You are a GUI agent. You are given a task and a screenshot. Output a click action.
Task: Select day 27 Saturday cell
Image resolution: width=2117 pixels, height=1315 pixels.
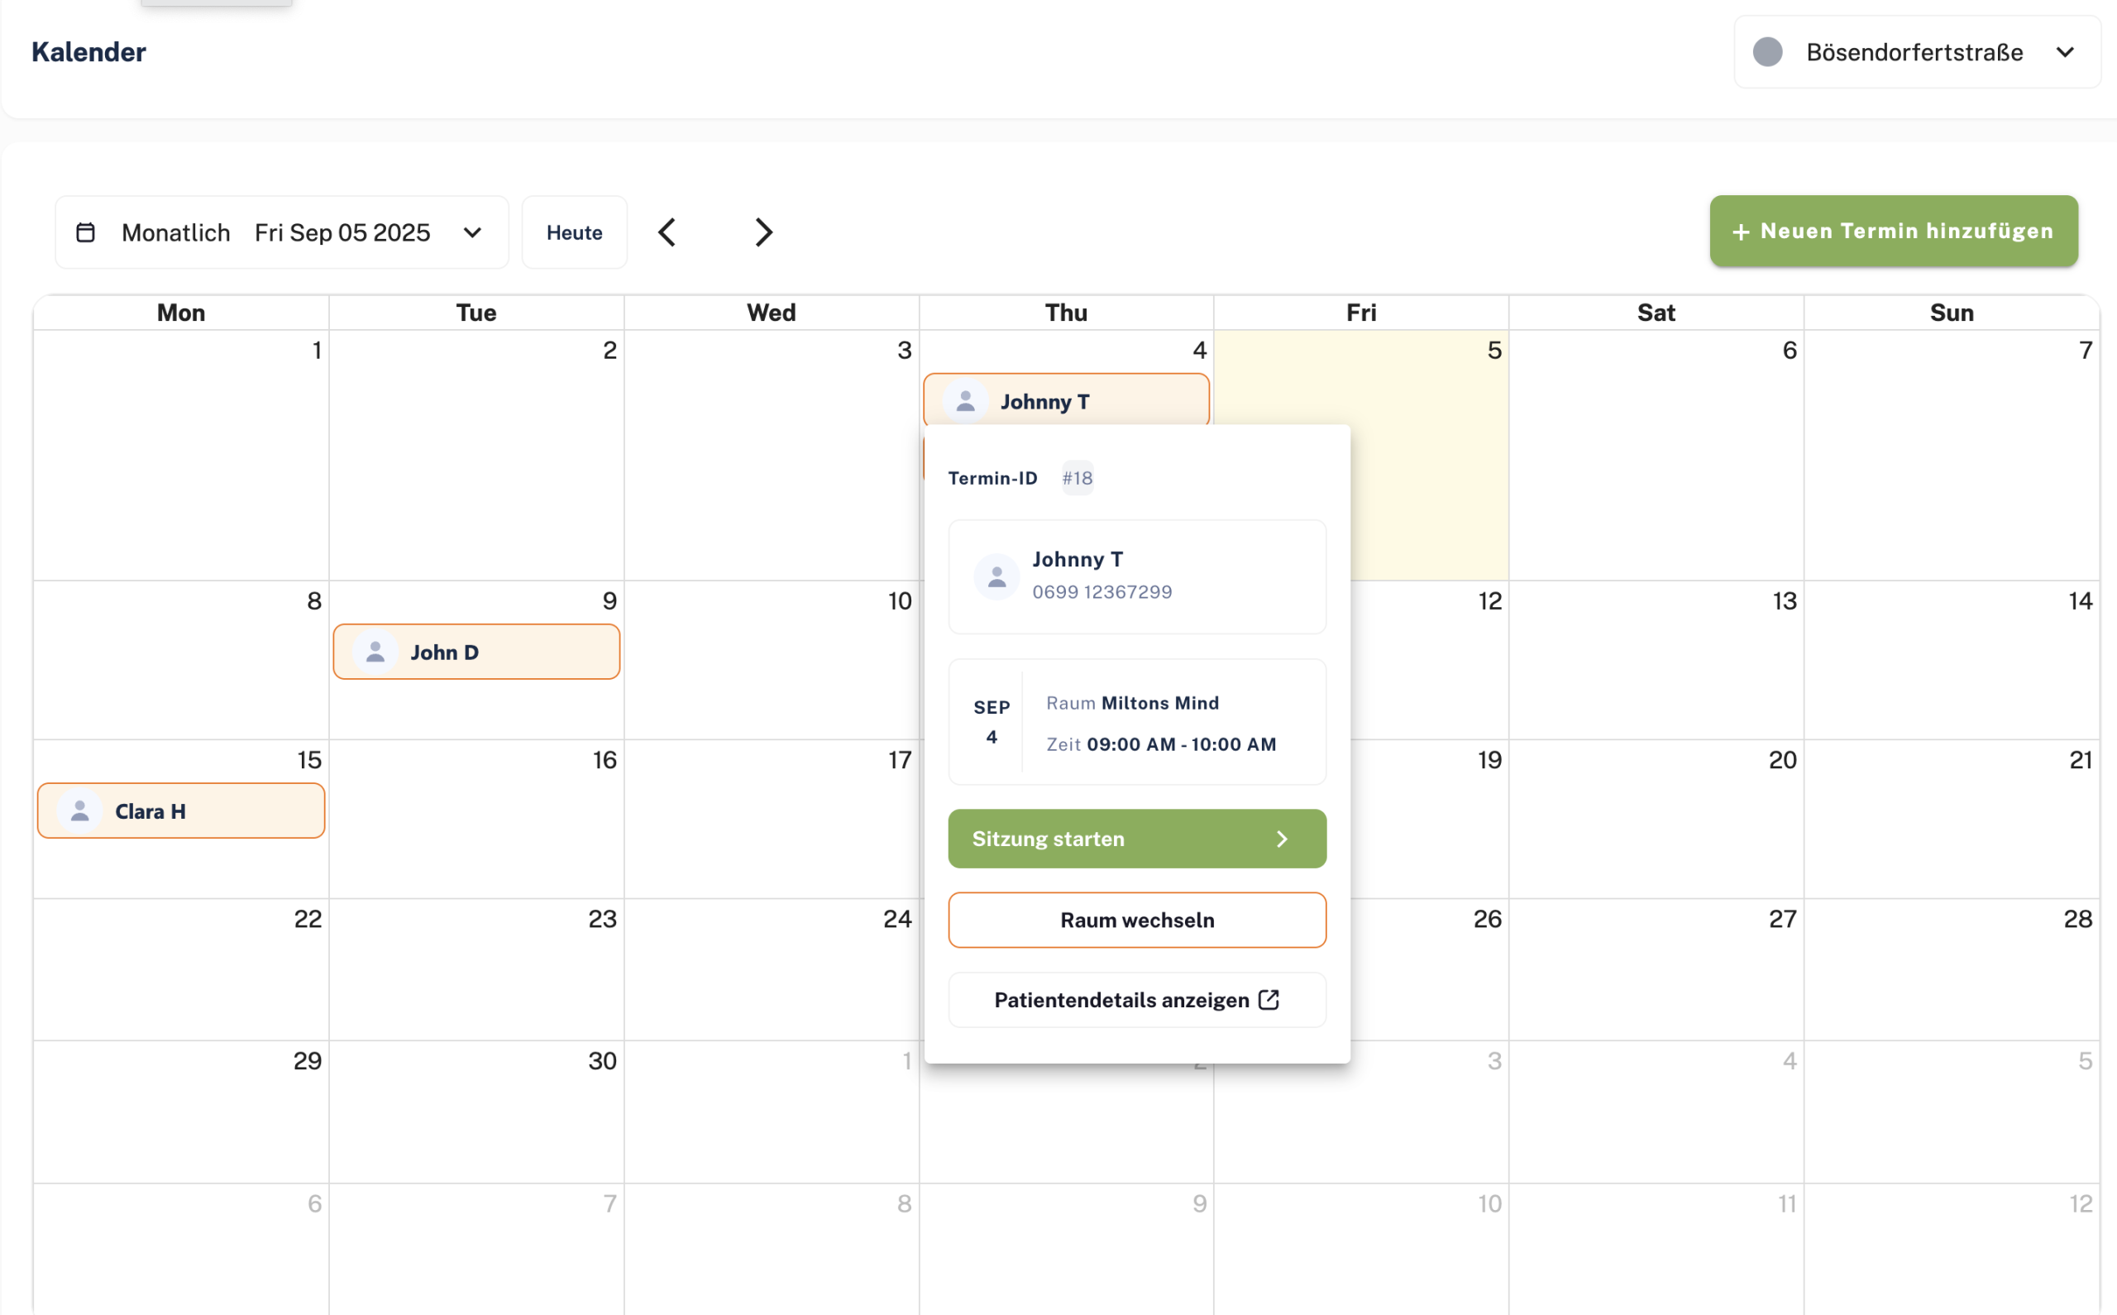[1656, 970]
